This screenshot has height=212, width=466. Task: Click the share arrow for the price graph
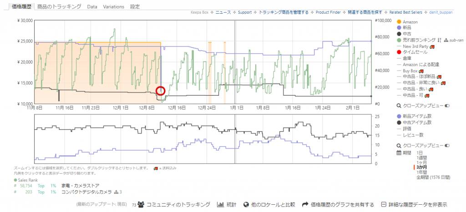click(305, 205)
